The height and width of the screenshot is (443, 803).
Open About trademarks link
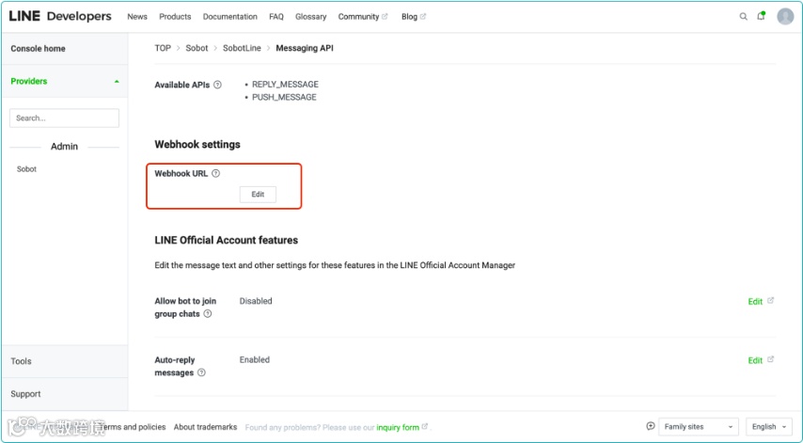point(205,427)
